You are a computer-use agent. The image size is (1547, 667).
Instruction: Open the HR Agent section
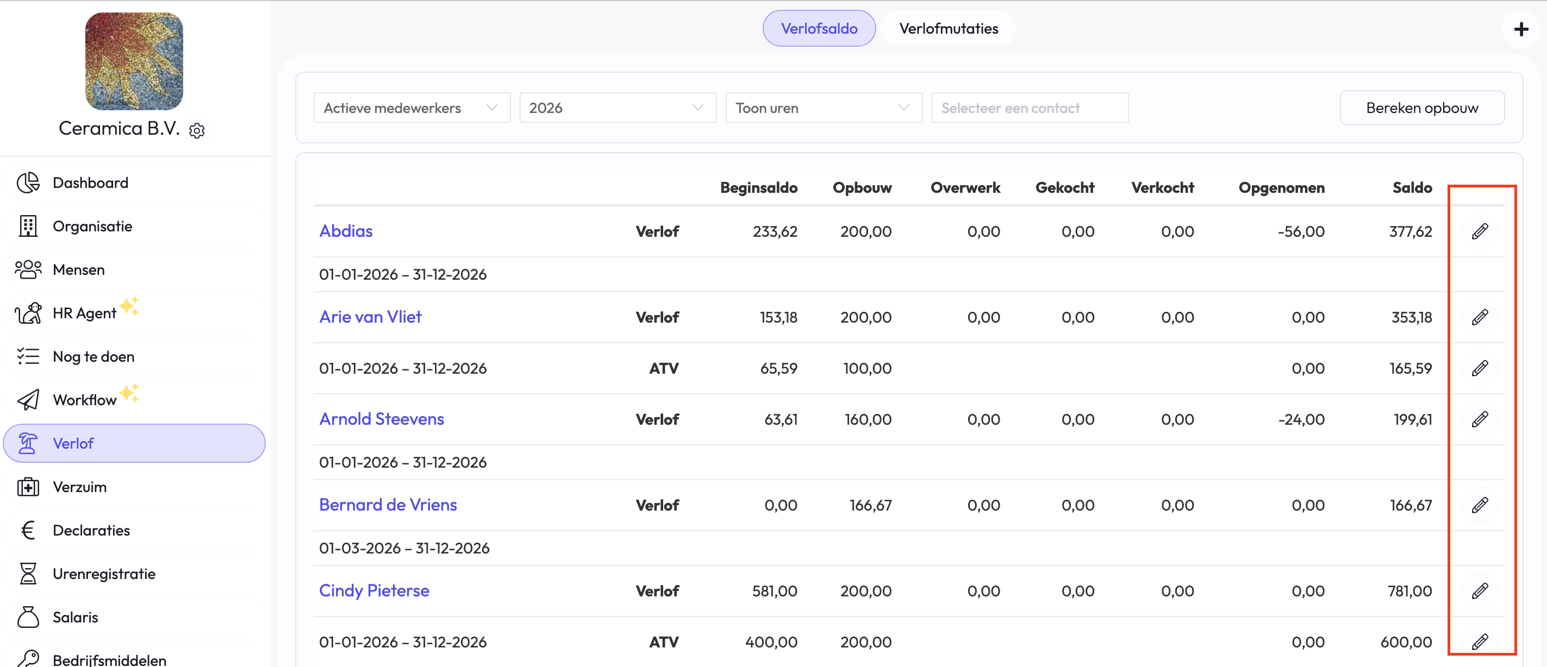point(84,313)
